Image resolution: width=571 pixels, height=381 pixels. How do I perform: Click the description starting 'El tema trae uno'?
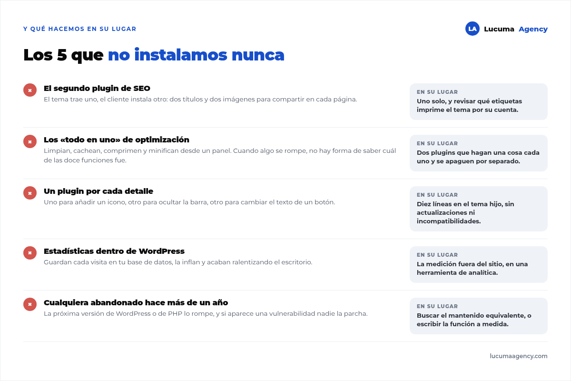(x=200, y=100)
